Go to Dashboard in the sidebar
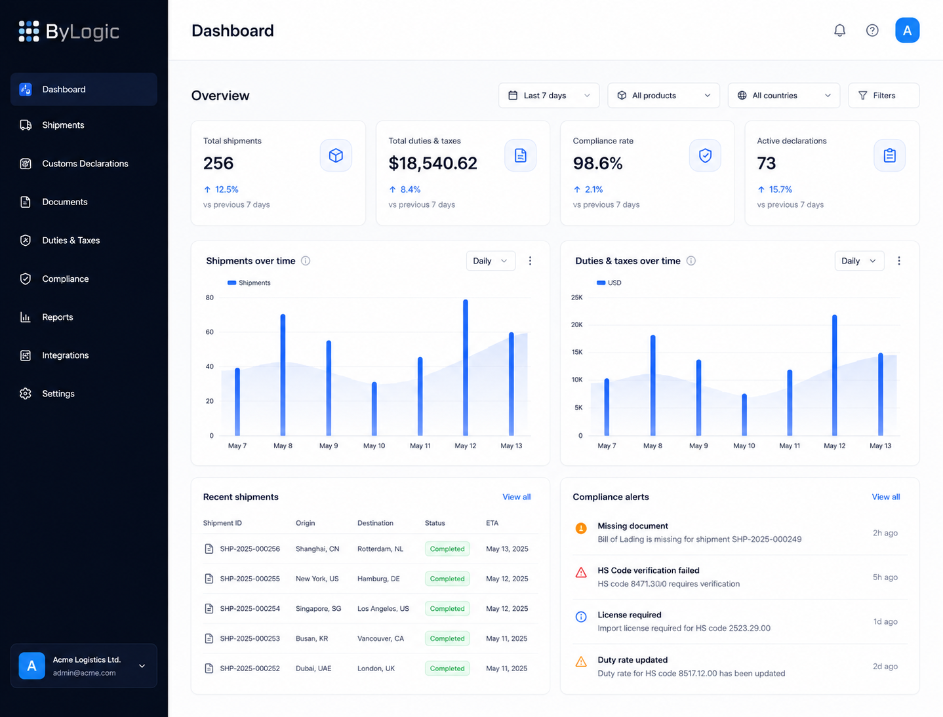Image resolution: width=943 pixels, height=717 pixels. coord(84,89)
